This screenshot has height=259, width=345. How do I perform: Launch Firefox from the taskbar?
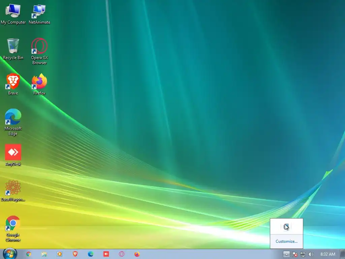[x=137, y=254]
